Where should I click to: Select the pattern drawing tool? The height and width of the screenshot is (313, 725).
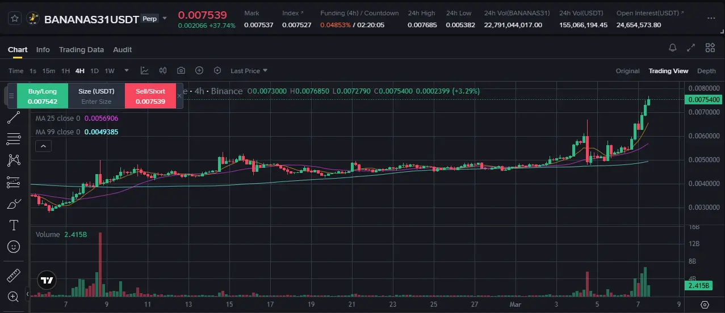point(14,160)
